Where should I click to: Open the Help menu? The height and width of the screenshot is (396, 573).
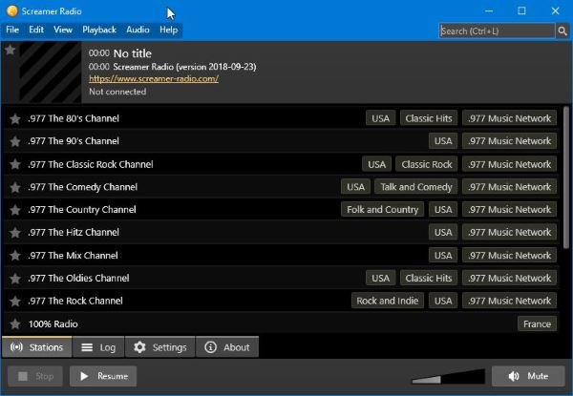tap(168, 30)
